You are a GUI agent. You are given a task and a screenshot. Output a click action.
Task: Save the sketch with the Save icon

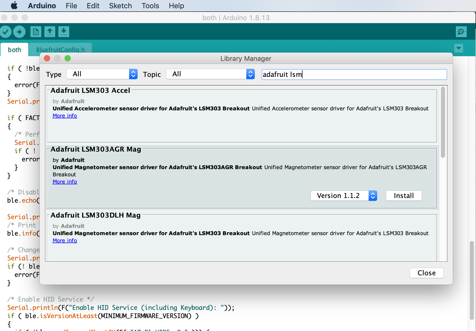[x=64, y=32]
